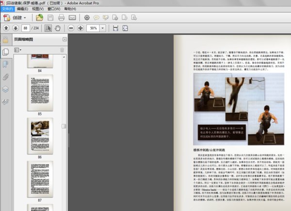The width and height of the screenshot is (291, 211).
Task: Toggle the text Selection arrow tool
Action: (x=48, y=29)
